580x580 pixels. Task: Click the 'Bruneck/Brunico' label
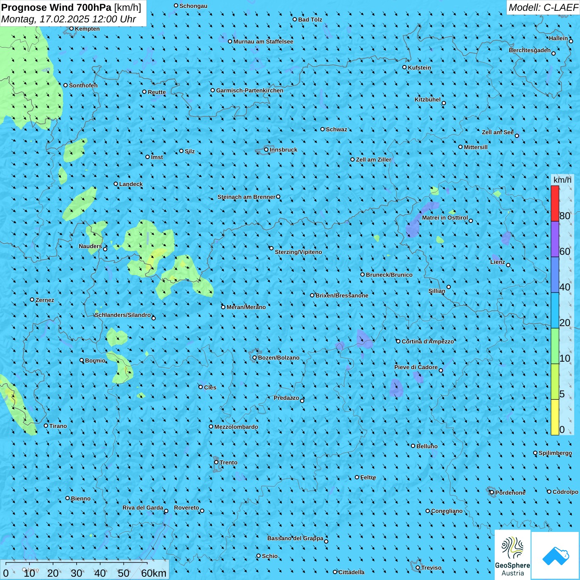[389, 275]
